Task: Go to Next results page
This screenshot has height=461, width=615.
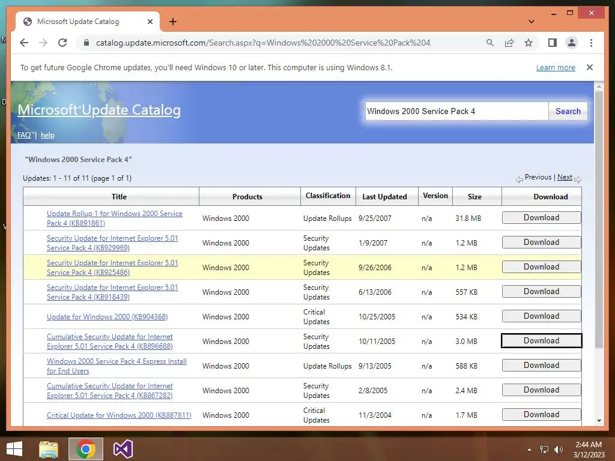Action: click(565, 177)
